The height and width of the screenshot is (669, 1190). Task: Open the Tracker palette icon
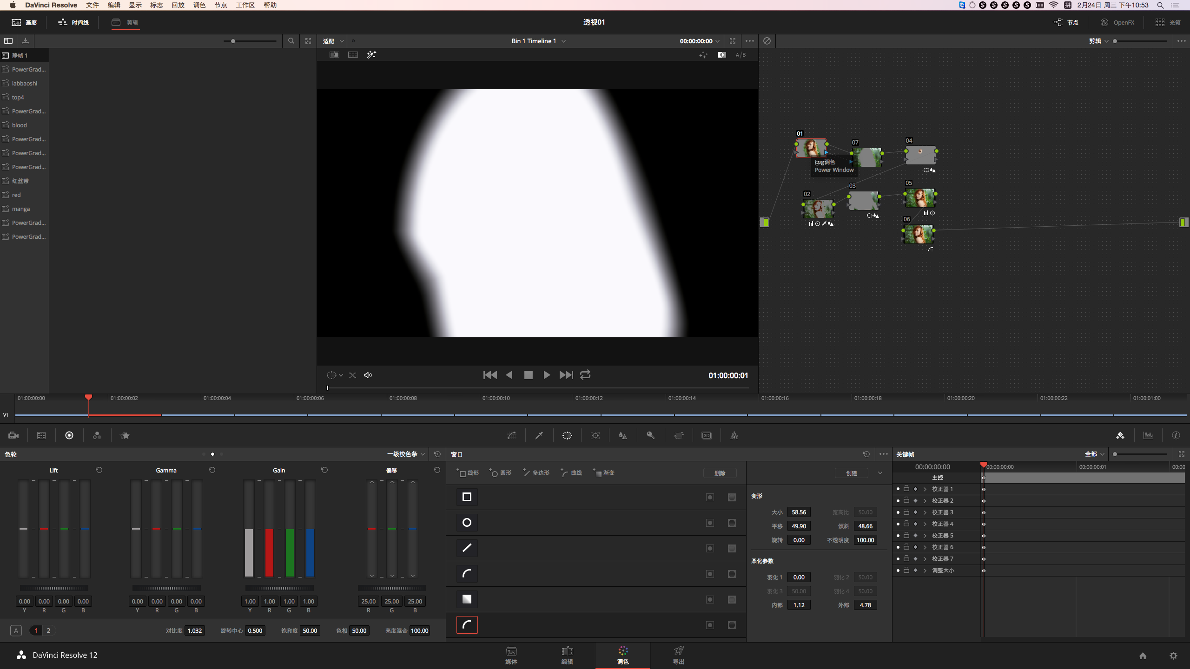pyautogui.click(x=595, y=435)
